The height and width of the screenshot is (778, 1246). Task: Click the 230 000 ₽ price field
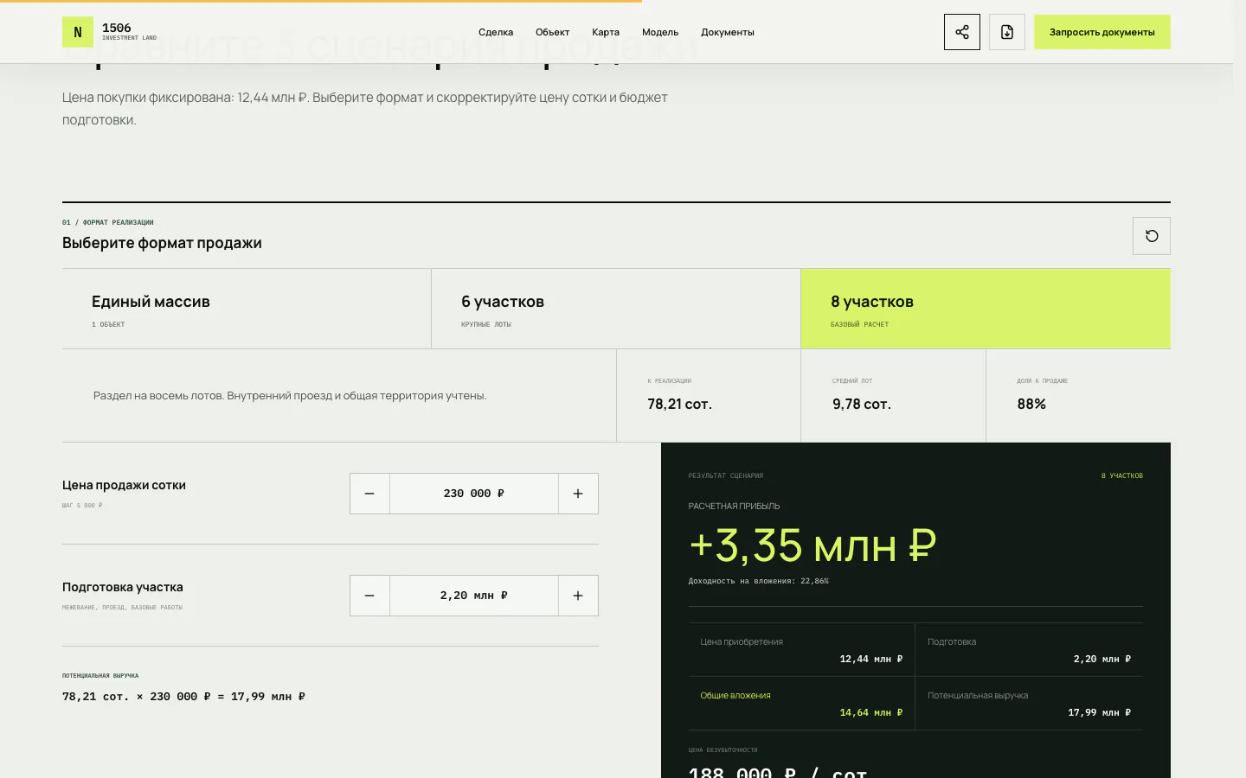pyautogui.click(x=474, y=494)
